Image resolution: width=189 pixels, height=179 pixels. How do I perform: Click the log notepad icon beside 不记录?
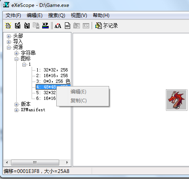click(x=99, y=26)
